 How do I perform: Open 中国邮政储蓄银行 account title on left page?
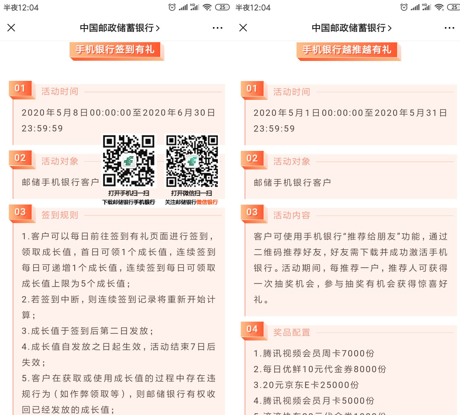(x=120, y=28)
